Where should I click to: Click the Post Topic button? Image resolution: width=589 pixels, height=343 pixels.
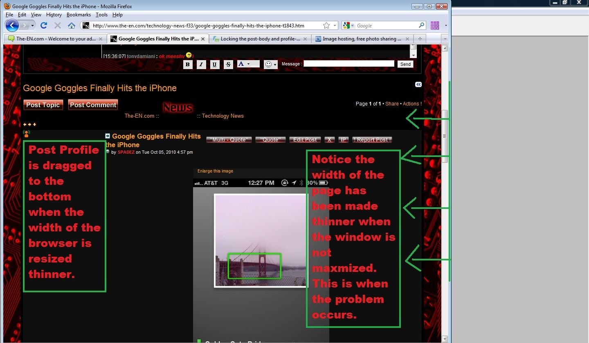43,105
